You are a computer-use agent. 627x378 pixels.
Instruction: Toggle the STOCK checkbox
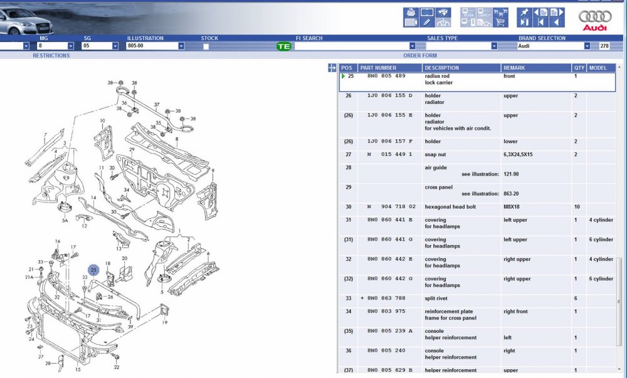coord(206,46)
